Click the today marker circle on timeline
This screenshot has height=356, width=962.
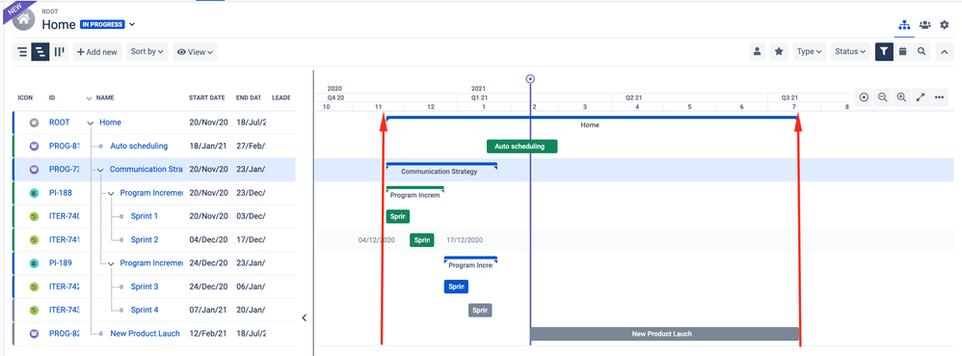[x=531, y=78]
